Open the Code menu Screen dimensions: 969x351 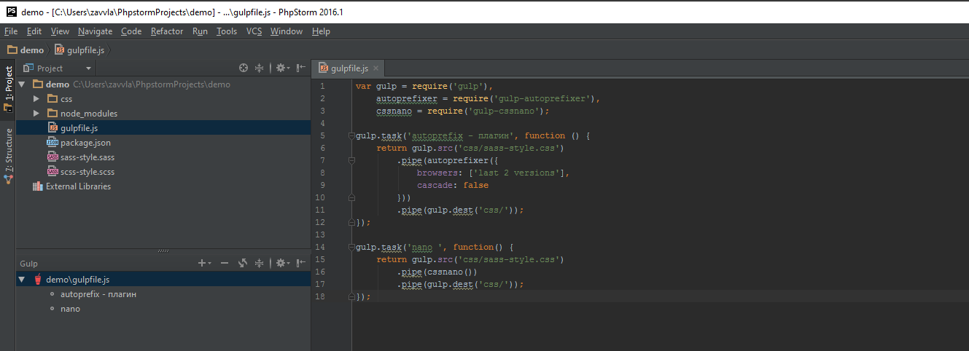click(131, 31)
